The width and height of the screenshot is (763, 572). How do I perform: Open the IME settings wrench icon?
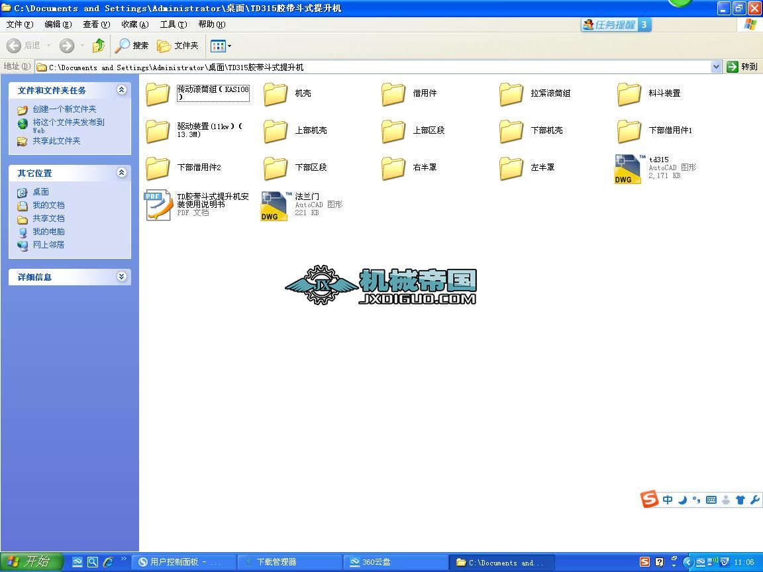coord(755,500)
